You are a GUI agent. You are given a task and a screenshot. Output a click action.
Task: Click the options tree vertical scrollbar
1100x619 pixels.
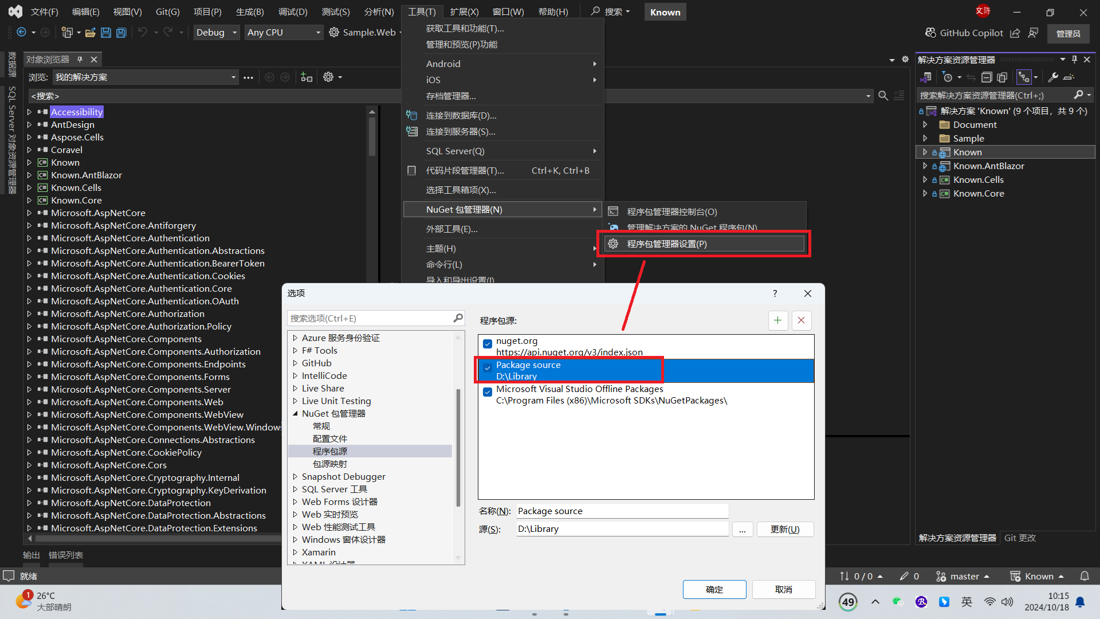coord(458,447)
